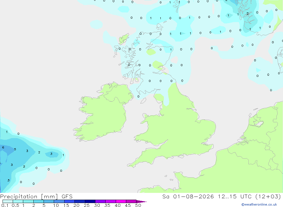Click the legend label '50'

click(138, 205)
